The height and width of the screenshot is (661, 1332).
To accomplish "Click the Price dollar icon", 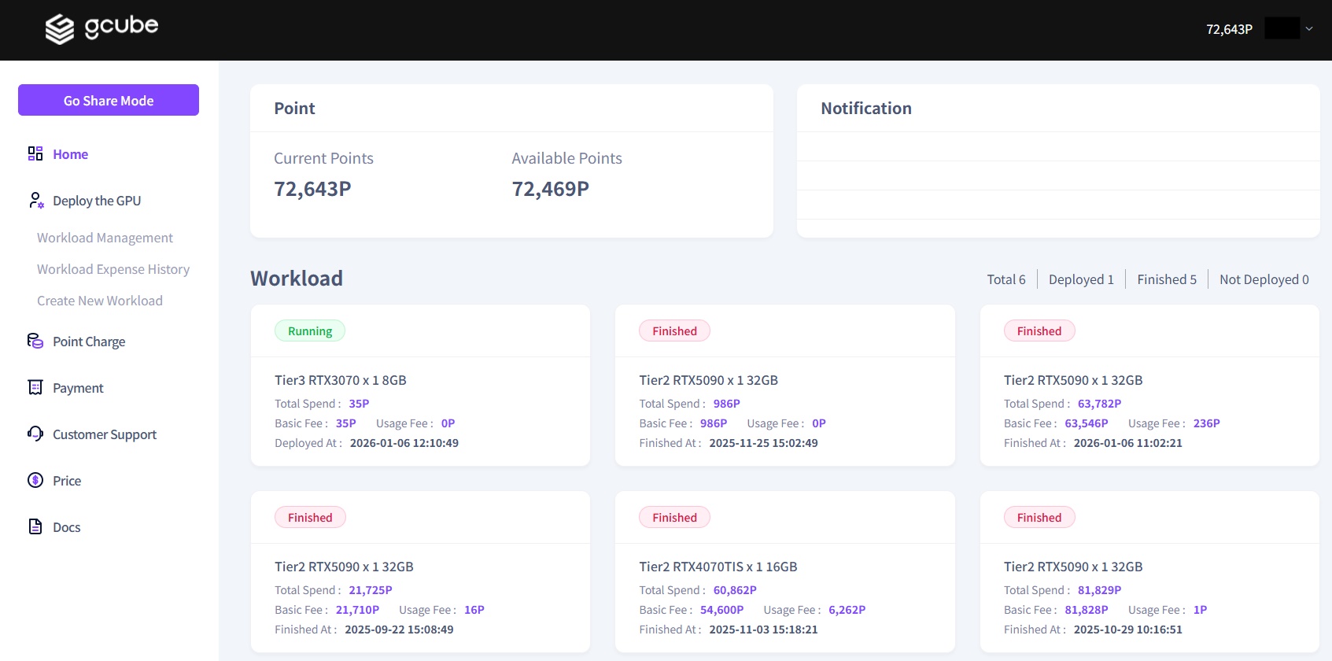I will click(35, 480).
